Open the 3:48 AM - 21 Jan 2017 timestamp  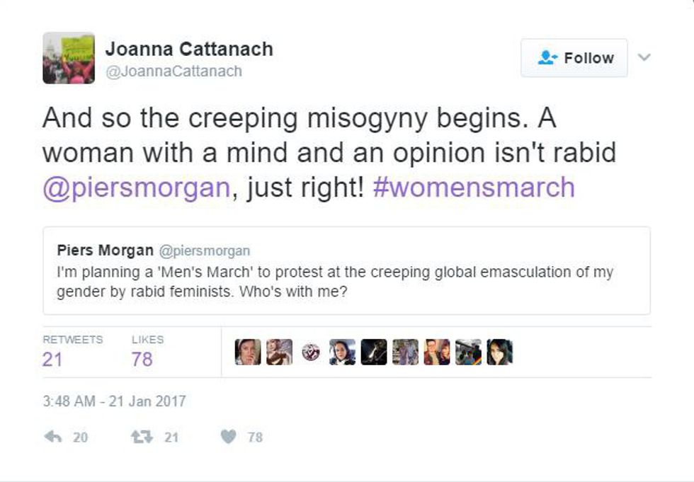[114, 401]
